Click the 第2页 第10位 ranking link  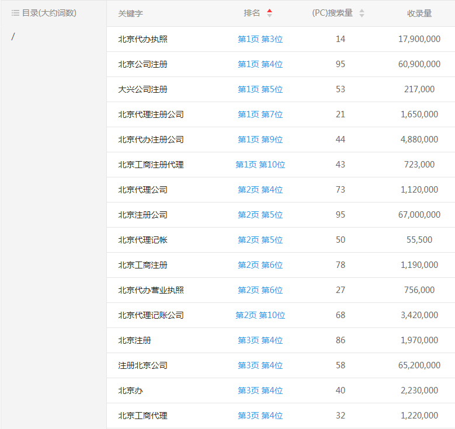[260, 315]
